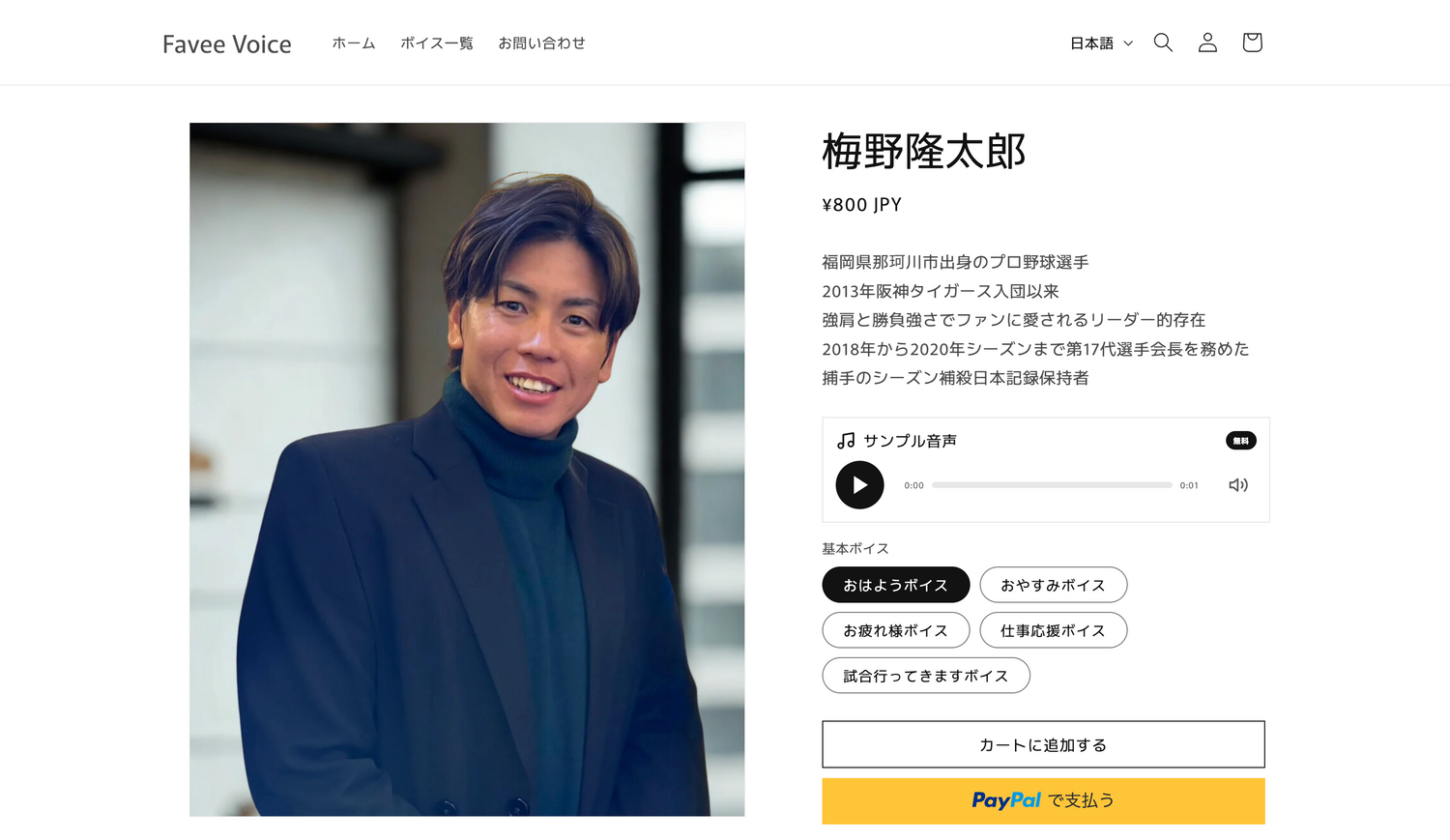Screen dimensions: 1450x840
Task: Open the shopping cart icon
Action: click(1252, 43)
